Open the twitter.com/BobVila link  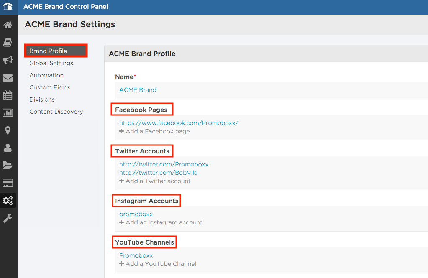158,173
